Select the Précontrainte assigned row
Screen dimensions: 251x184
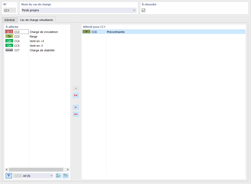163,32
